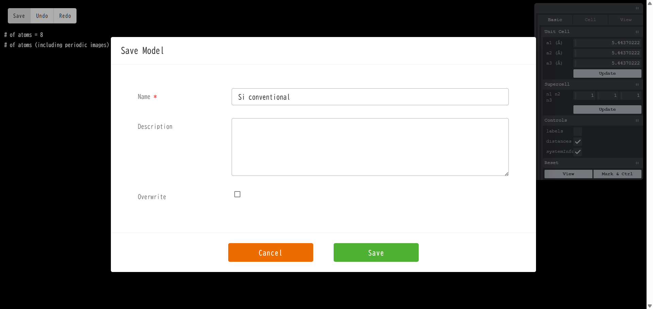
Task: Click the top panel grip handle
Action: tap(637, 8)
